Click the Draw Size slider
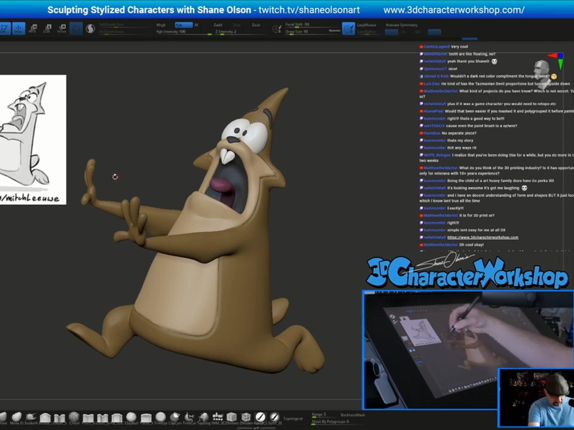 306,32
